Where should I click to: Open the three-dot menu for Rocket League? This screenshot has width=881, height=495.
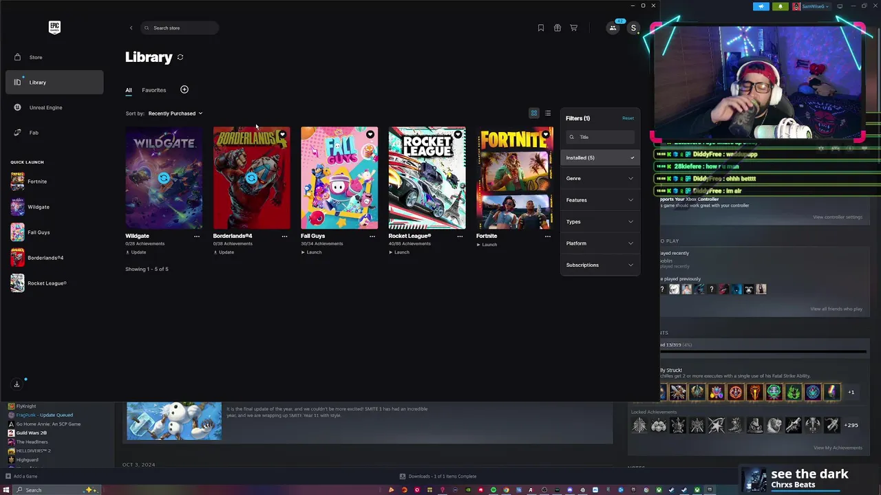coord(460,236)
